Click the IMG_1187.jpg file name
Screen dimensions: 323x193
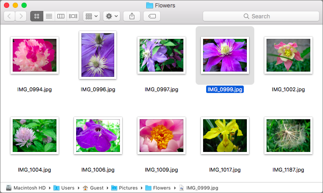click(x=288, y=170)
